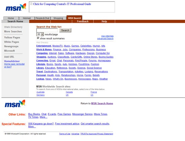Open Help in the brown bar

(104, 21)
